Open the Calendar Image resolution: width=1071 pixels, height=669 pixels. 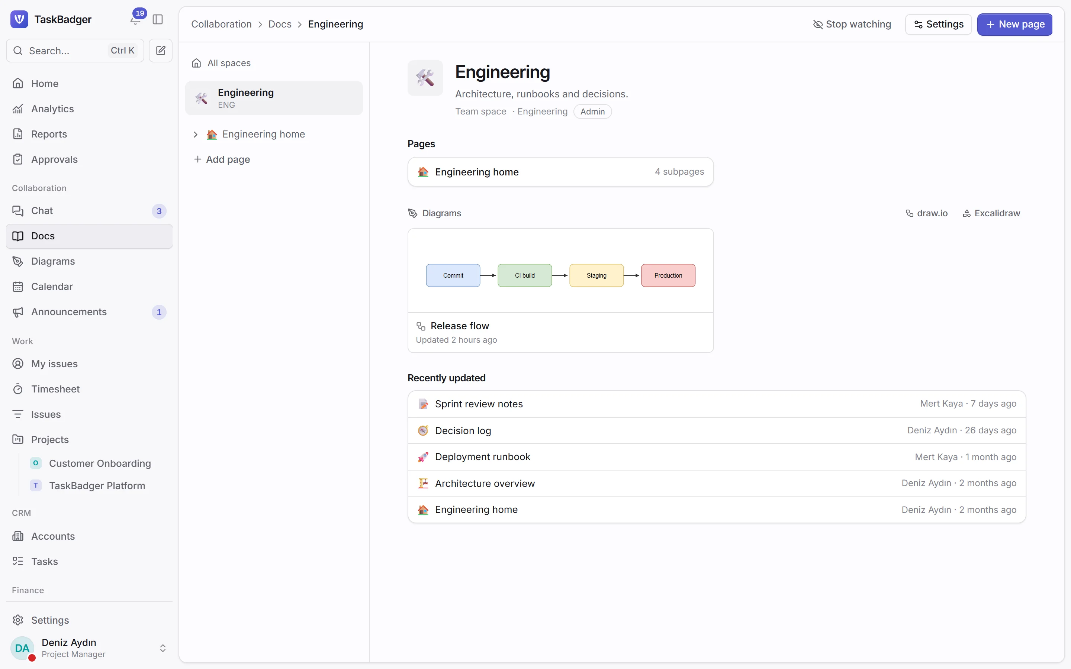[x=89, y=286]
